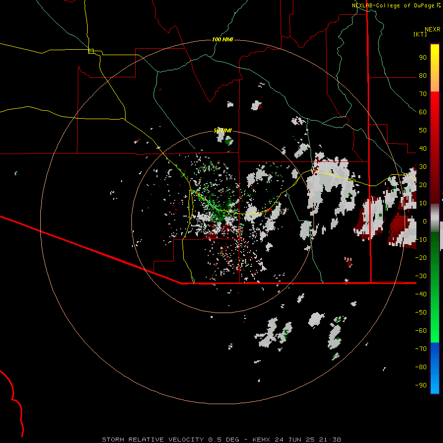Click the -90 value on the velocity scale

(421, 385)
